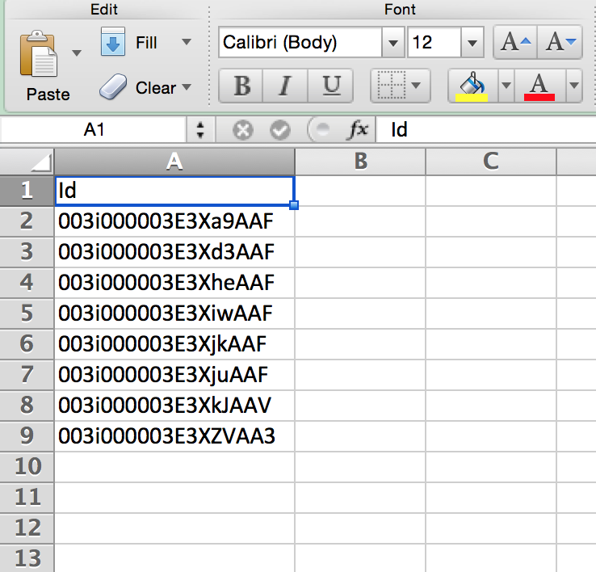Select row 1 header
The height and width of the screenshot is (572, 596).
[x=27, y=191]
